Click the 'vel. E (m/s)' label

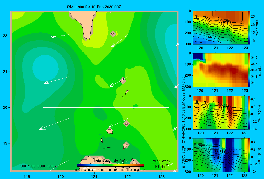point(259,156)
